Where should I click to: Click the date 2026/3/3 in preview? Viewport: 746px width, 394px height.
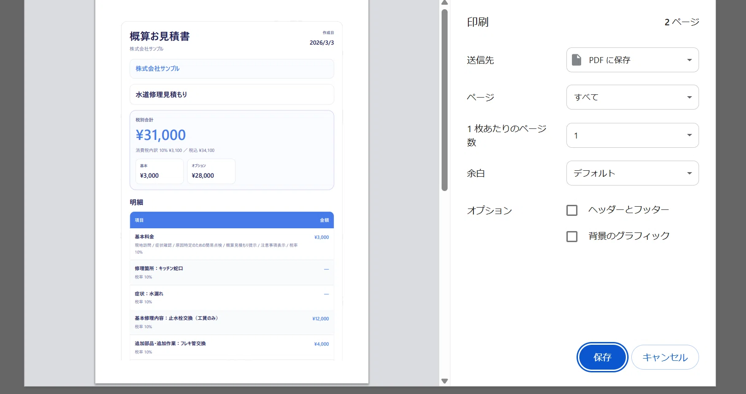[322, 43]
